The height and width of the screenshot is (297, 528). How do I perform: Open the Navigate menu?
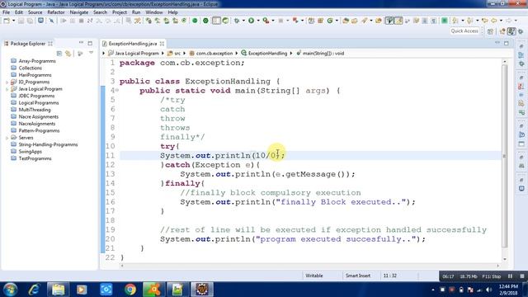pyautogui.click(x=79, y=12)
